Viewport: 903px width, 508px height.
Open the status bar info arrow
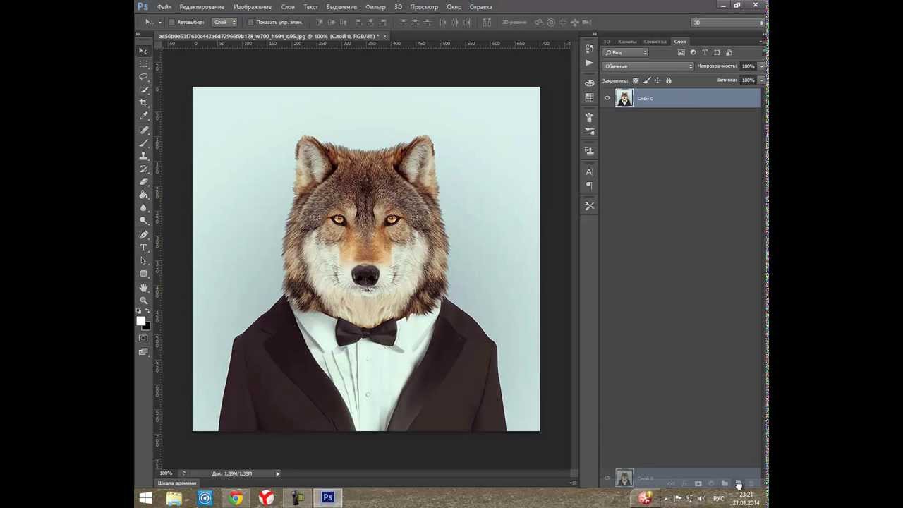click(277, 473)
